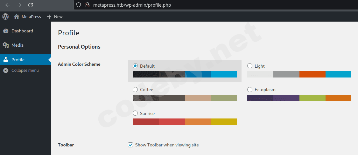Click the New toolbar link
Image resolution: width=358 pixels, height=155 pixels.
click(58, 17)
